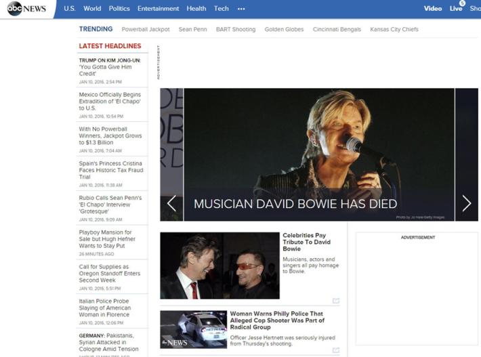Open El Chapo extradition headline
481x357 pixels.
point(110,102)
